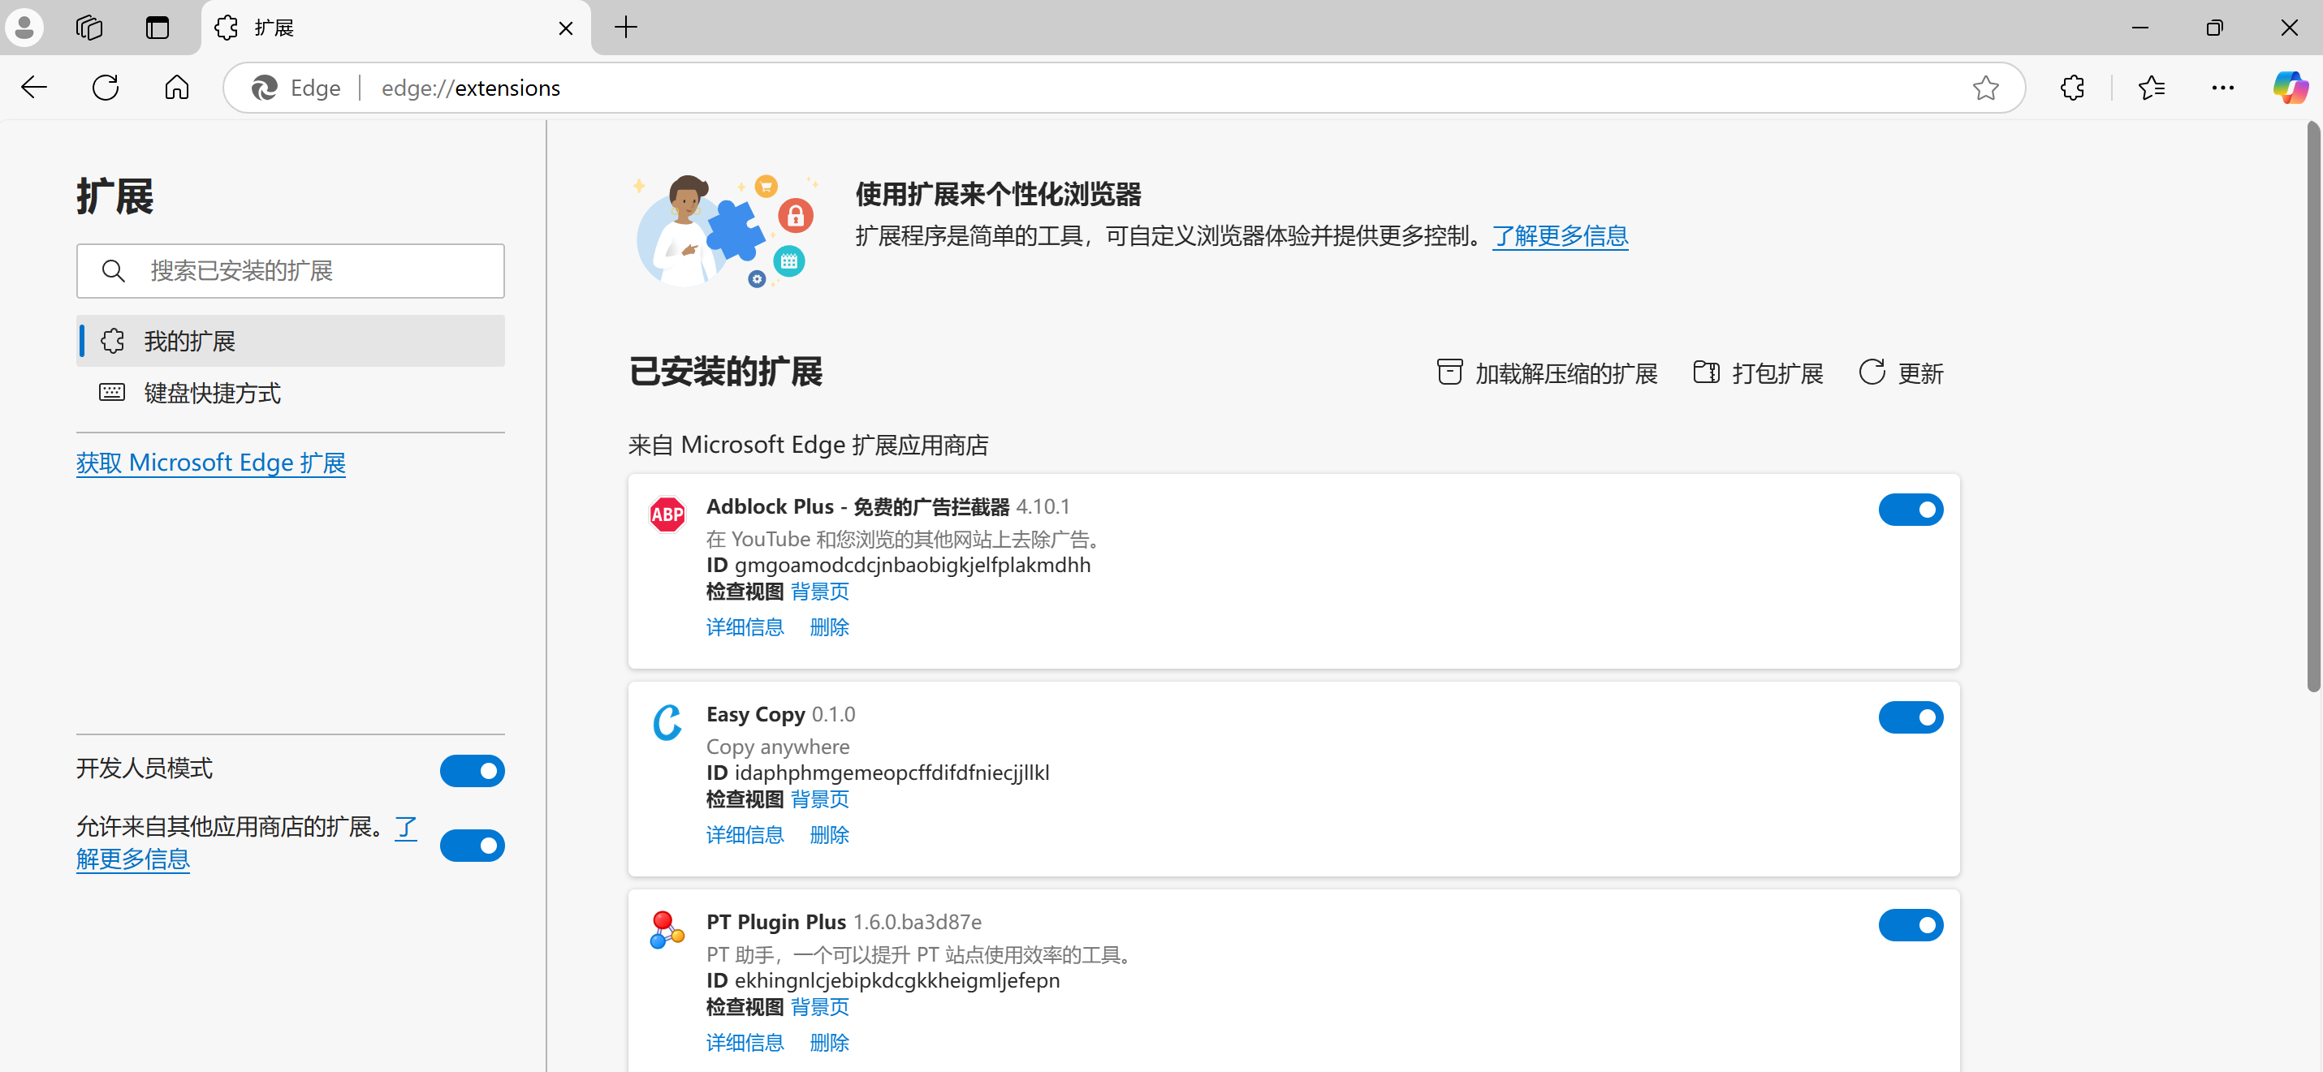
Task: Open the Extensions puzzle toolbar icon
Action: 2072,88
